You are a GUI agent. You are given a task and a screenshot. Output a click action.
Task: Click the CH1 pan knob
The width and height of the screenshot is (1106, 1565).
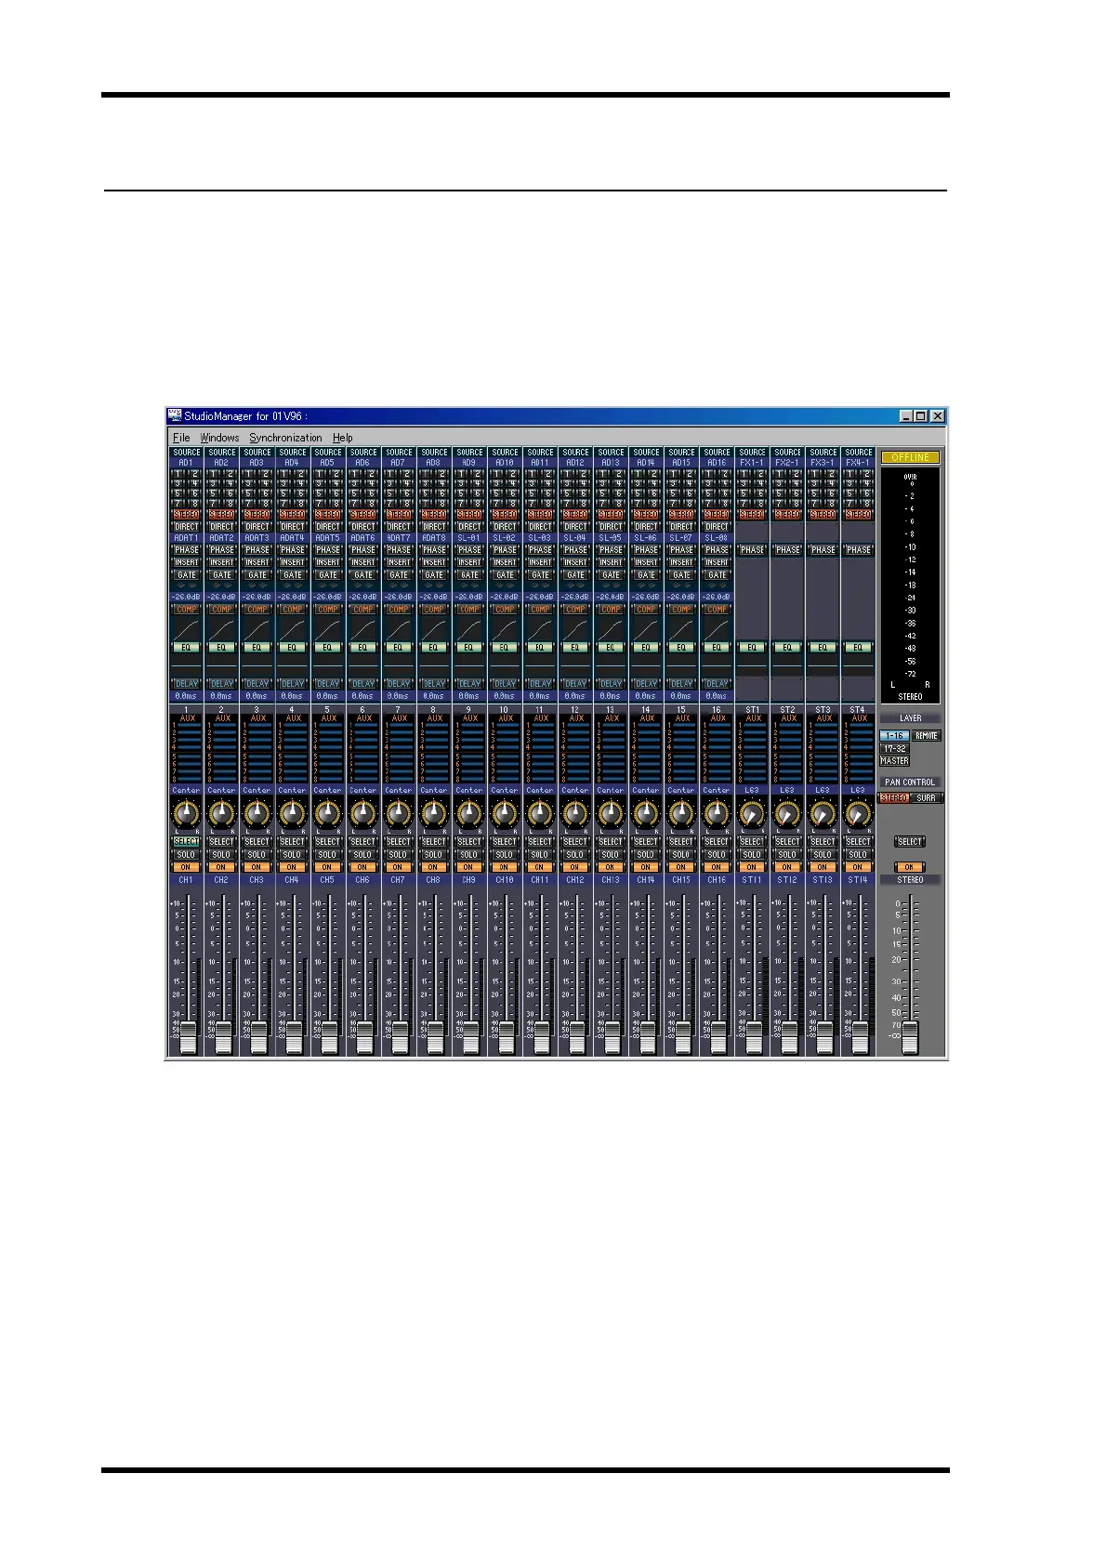point(186,813)
